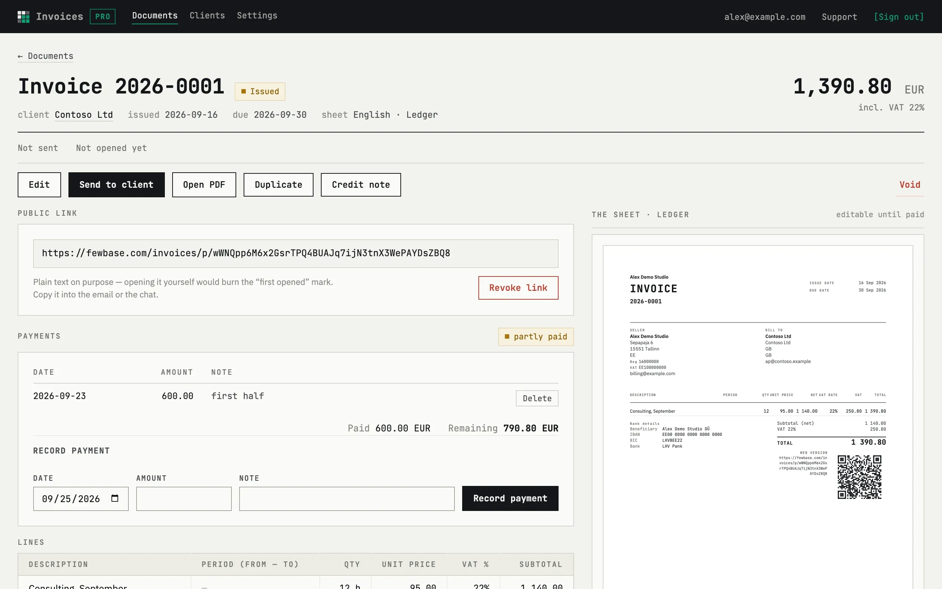Click the Unit Price column header
Image resolution: width=942 pixels, height=589 pixels.
[x=409, y=564]
